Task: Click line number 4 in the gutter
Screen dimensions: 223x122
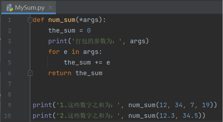Action: click(9, 52)
